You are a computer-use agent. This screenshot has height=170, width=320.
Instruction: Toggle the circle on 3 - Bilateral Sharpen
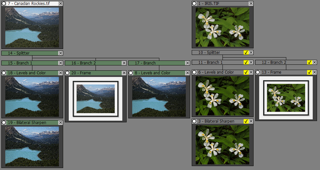[x=194, y=121]
